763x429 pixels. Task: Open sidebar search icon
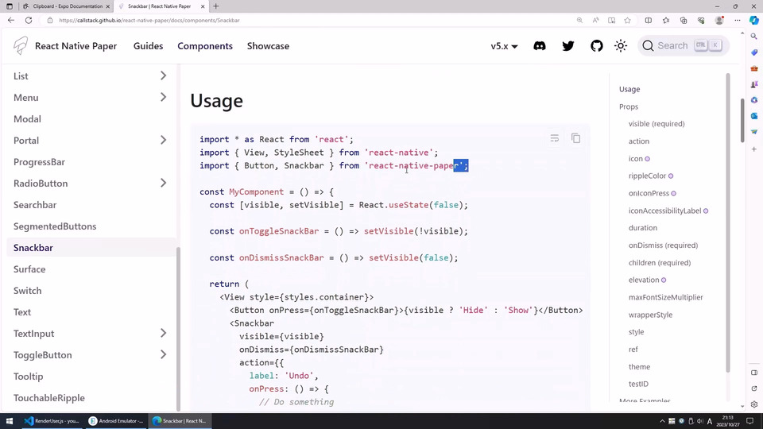[754, 37]
